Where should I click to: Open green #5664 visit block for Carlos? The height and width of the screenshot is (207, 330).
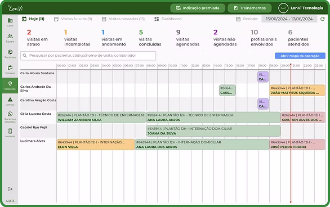pos(228,91)
